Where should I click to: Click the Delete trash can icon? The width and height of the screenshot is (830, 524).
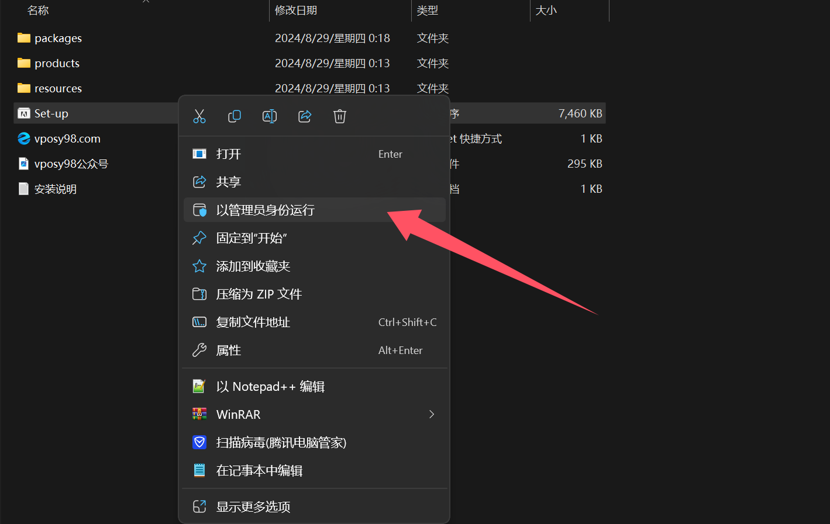pos(340,116)
